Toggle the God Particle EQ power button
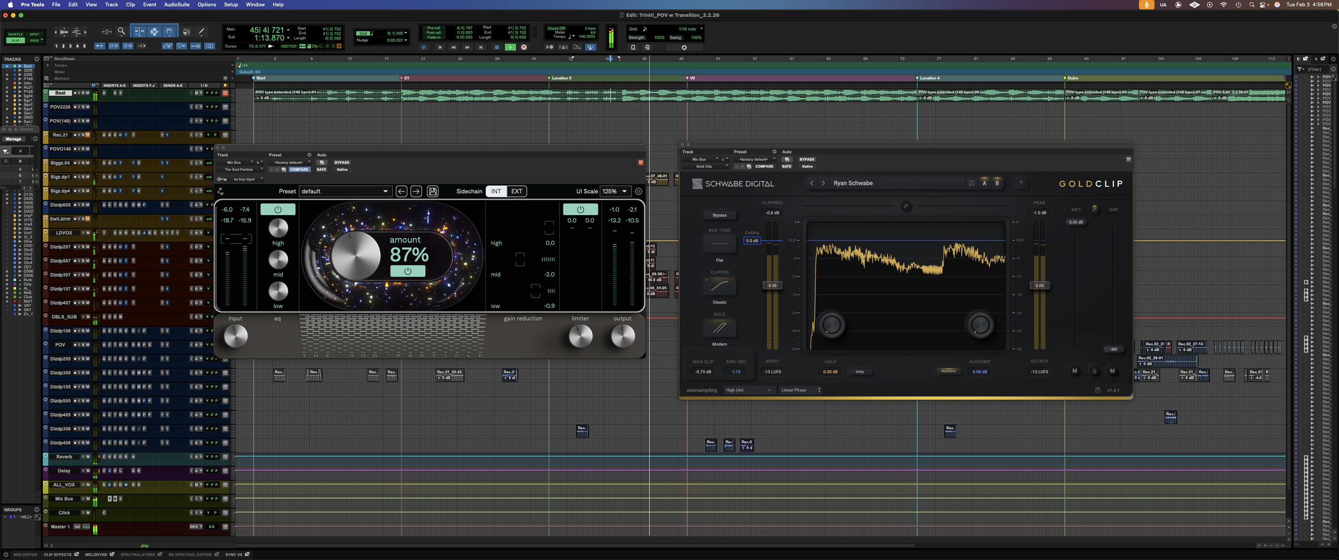1339x560 pixels. [277, 210]
